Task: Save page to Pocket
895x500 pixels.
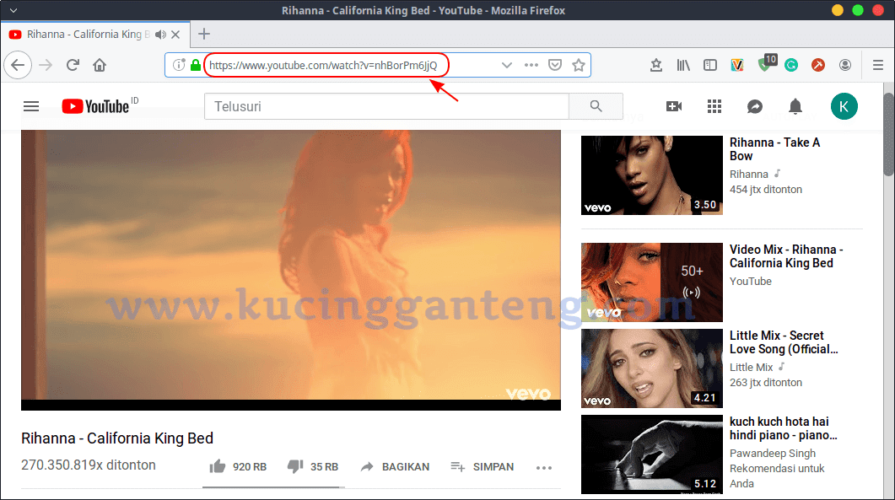Action: [x=555, y=65]
